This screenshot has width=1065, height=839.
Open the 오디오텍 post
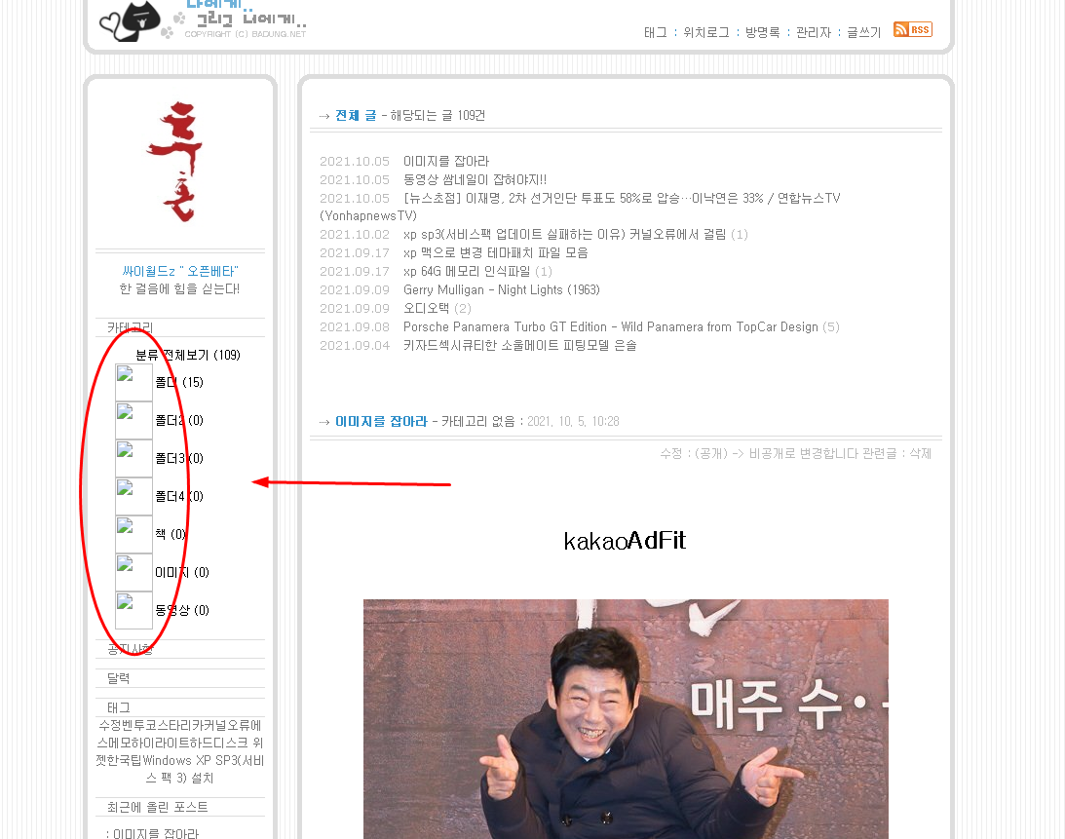[426, 309]
